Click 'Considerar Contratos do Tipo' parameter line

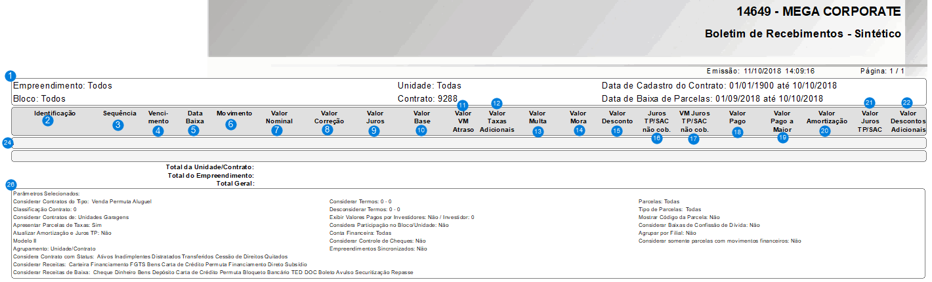(x=82, y=201)
